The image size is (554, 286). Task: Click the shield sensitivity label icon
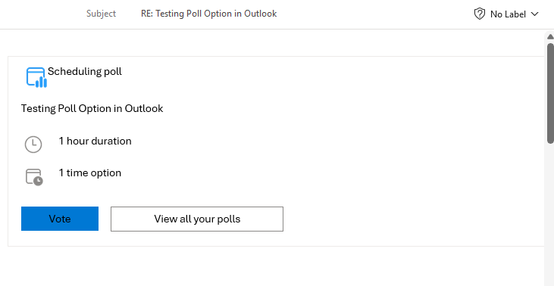click(x=480, y=14)
